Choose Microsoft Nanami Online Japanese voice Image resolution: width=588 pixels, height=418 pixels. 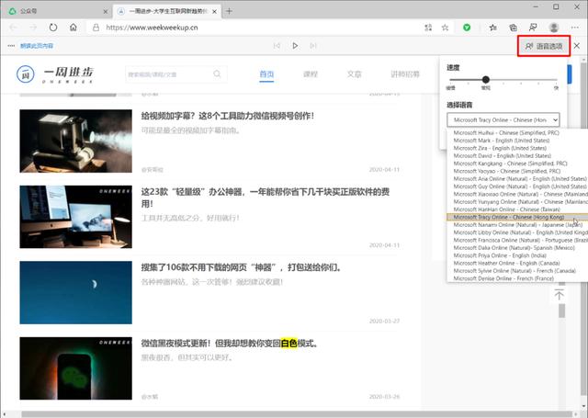tap(517, 225)
